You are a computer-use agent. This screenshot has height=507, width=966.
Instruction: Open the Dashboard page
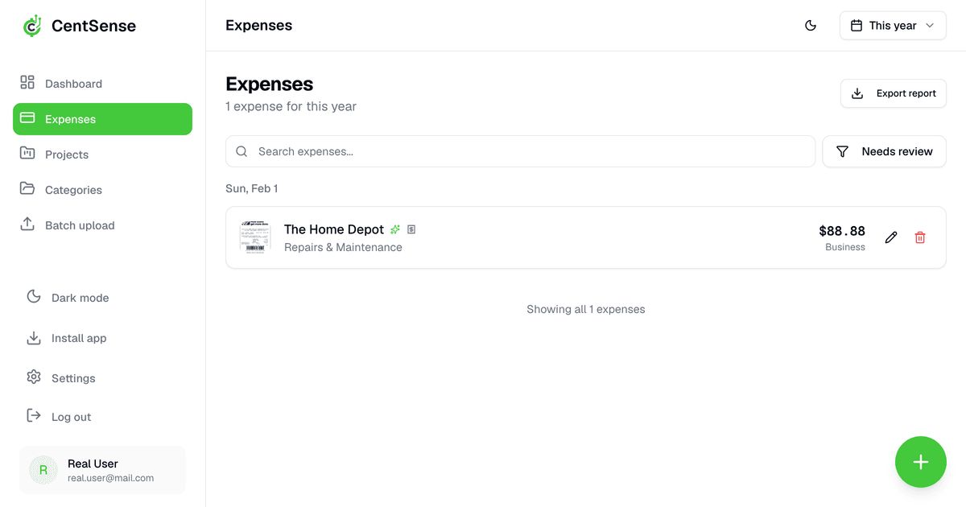pyautogui.click(x=73, y=84)
